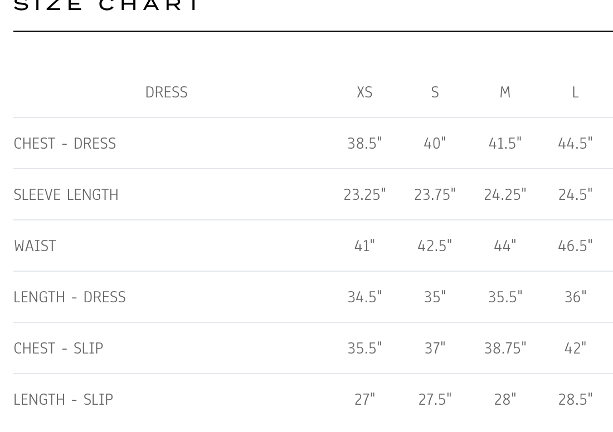613x432 pixels.
Task: Click the 38.75" chest slip value
Action: point(505,348)
